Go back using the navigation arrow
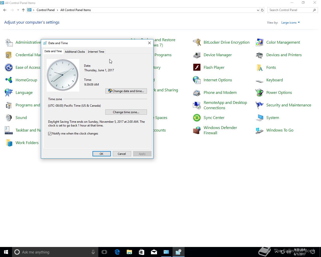Screen dimensions: 321x257 [x=5, y=10]
